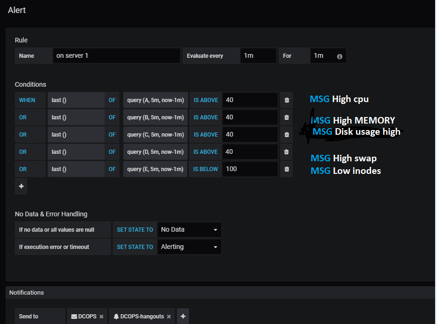The image size is (437, 324).
Task: Click the bell icon on DCOPS-hangouts channel
Action: tap(116, 316)
